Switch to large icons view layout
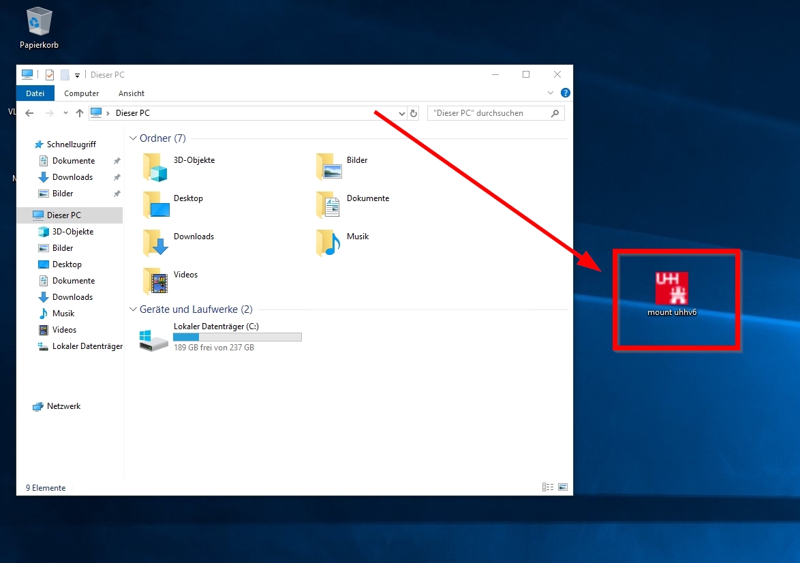 [x=563, y=487]
